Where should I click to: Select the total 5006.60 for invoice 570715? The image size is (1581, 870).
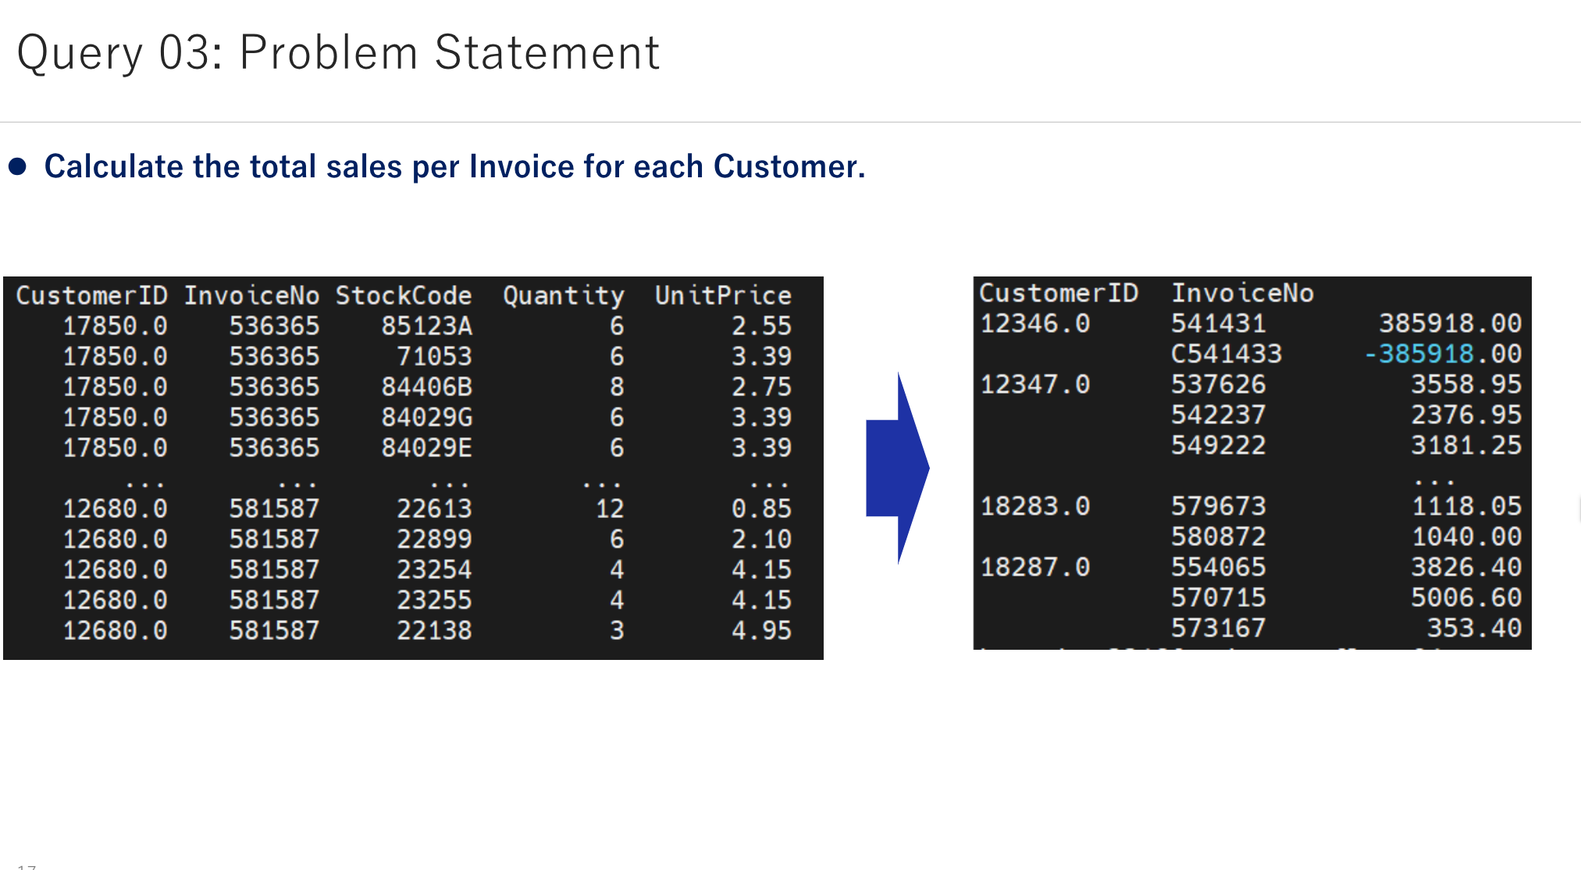tap(1465, 597)
